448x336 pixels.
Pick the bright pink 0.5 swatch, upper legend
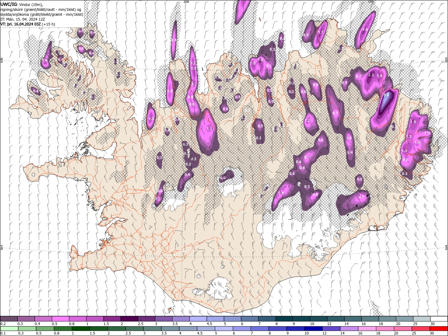[x=61, y=319]
